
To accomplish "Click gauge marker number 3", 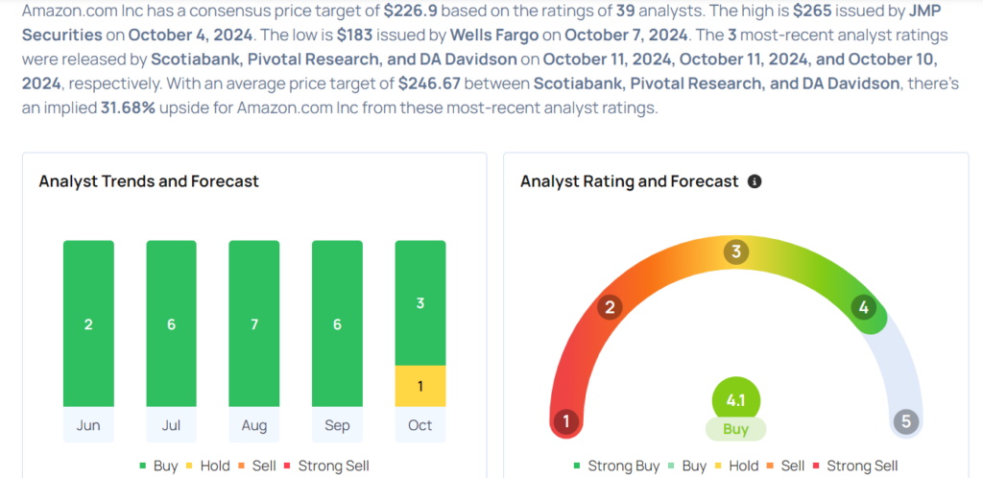I will pyautogui.click(x=736, y=252).
